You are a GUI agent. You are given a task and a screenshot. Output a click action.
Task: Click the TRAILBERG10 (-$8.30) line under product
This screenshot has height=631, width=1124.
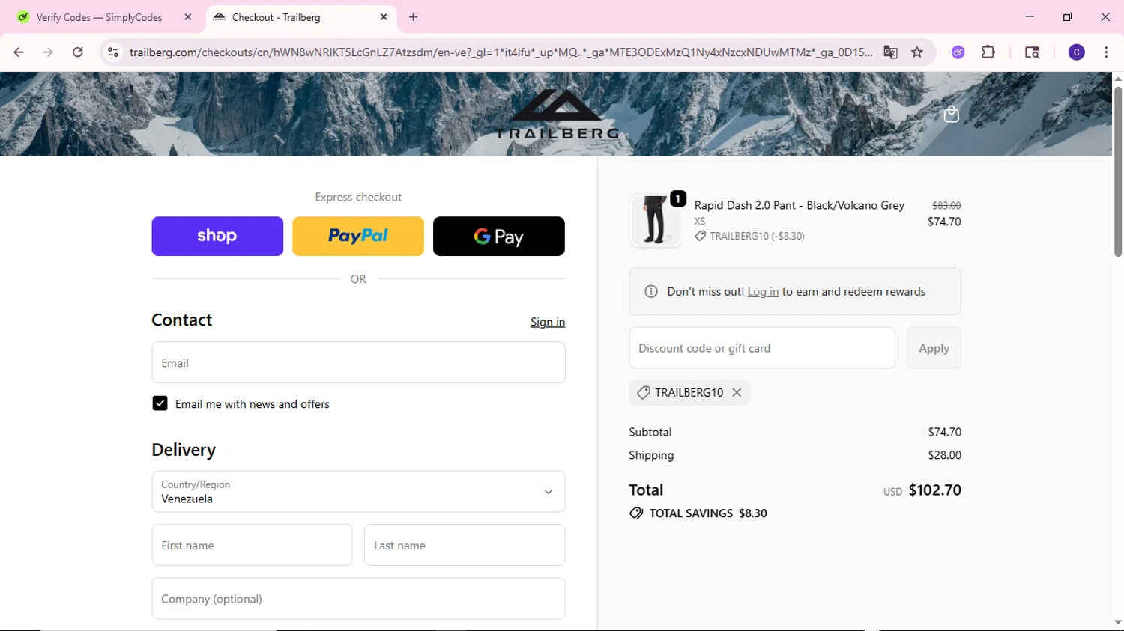click(x=750, y=236)
